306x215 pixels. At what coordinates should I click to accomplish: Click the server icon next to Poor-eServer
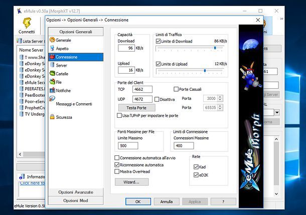click(x=22, y=101)
